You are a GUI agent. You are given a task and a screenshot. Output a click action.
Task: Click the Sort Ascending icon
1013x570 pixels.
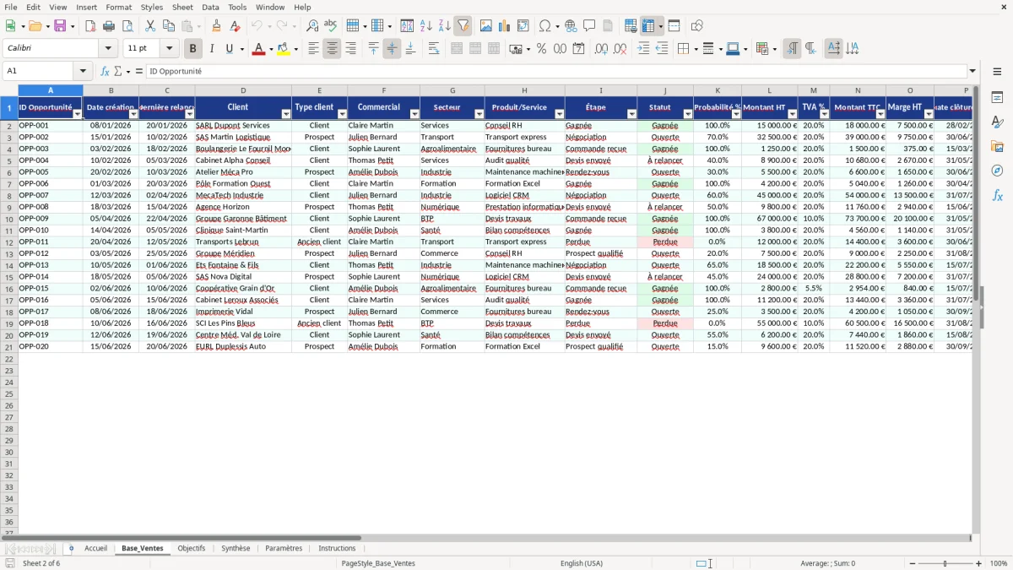425,26
